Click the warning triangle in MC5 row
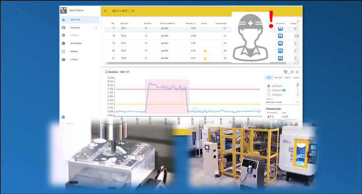The height and width of the screenshot is (194, 362). pyautogui.click(x=205, y=58)
